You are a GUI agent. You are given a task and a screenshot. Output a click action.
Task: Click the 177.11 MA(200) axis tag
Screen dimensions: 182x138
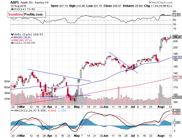click(177, 77)
